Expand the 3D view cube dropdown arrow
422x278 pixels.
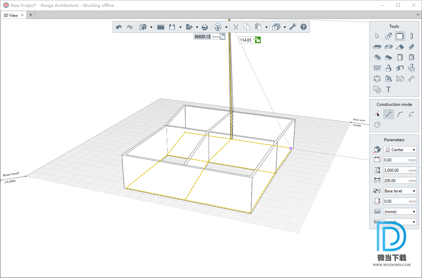click(151, 27)
